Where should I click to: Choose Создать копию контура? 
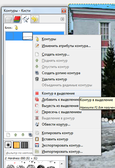coord(67,73)
